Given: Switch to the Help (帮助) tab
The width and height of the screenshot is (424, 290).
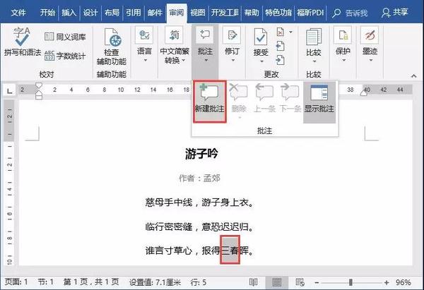Looking at the screenshot, I should [x=251, y=13].
